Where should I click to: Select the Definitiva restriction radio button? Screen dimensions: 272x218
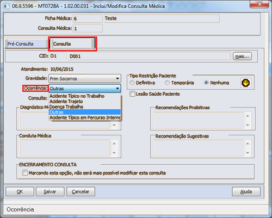coord(132,83)
